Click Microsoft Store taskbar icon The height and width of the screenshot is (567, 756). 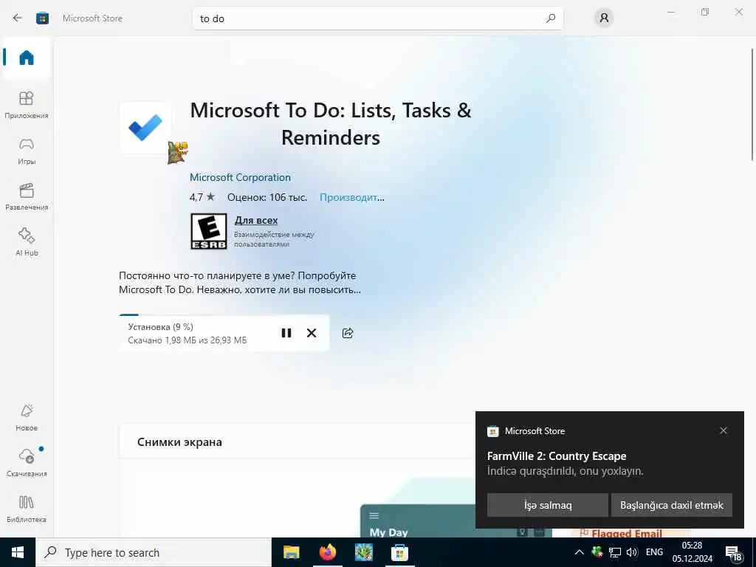coord(399,552)
